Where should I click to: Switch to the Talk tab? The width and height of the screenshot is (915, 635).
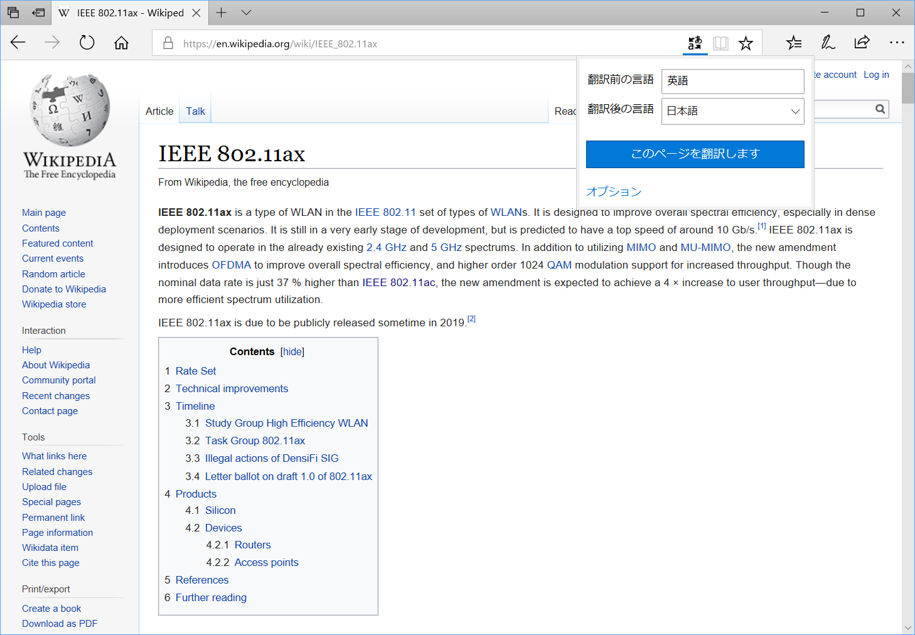tap(195, 111)
